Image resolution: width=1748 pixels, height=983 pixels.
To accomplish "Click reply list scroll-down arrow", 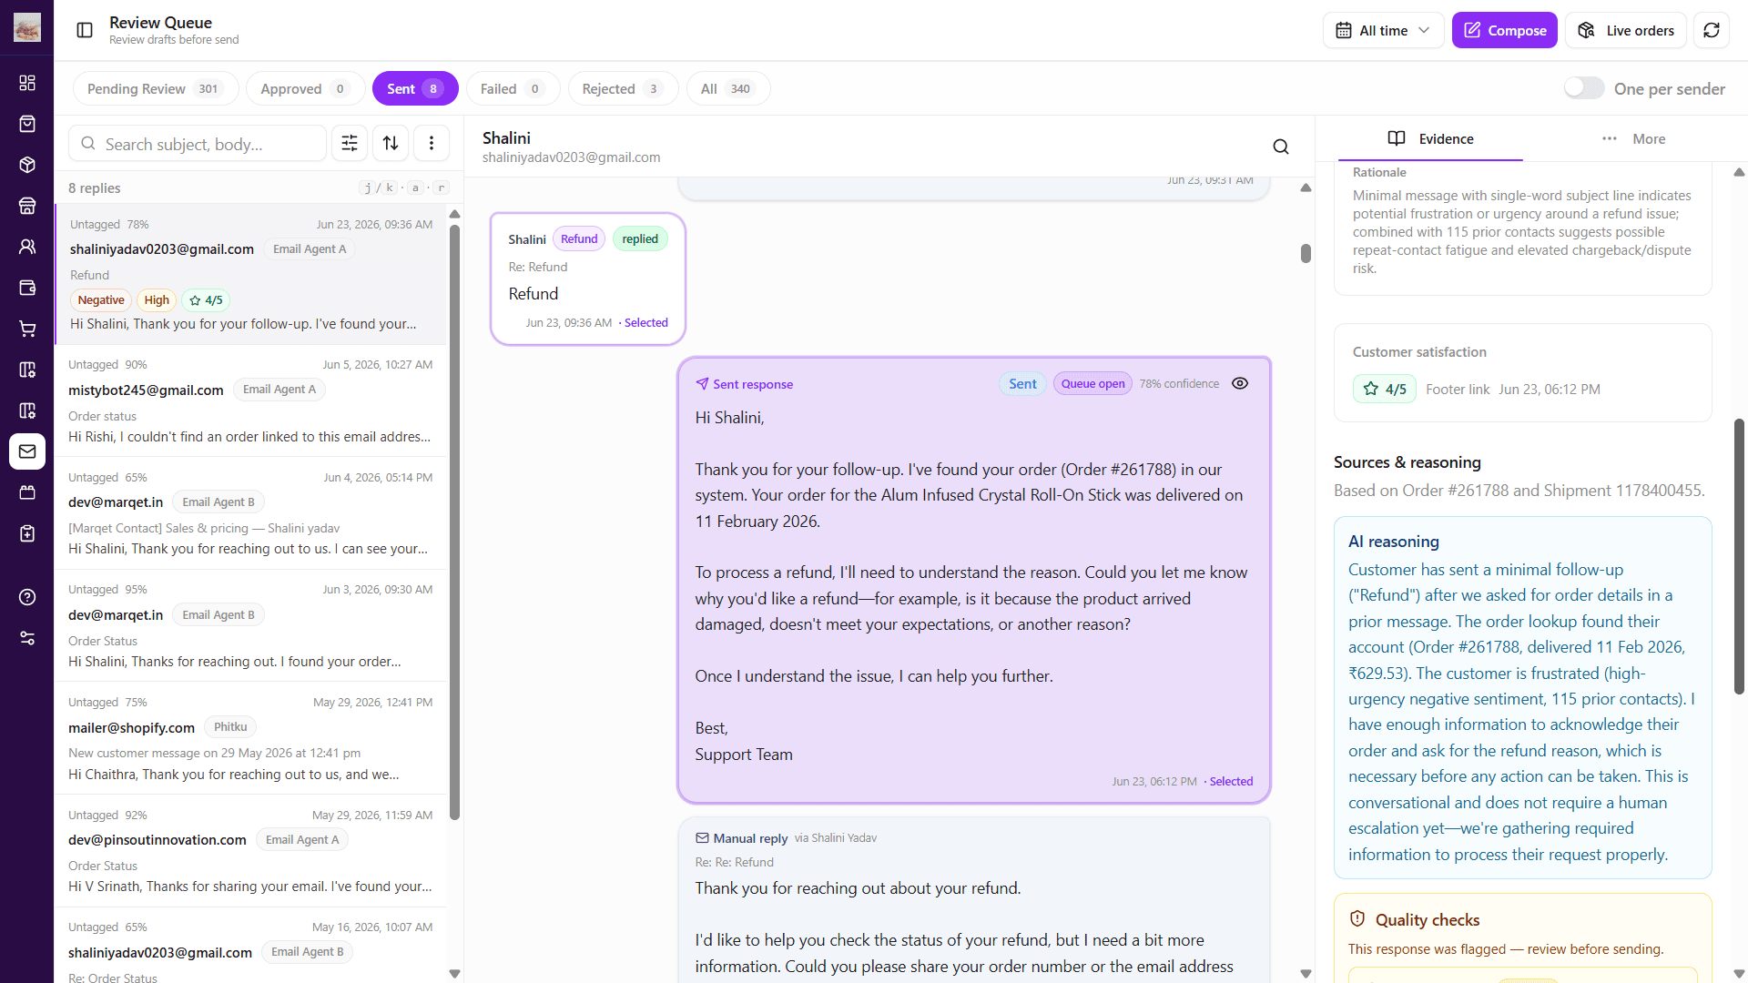I will (454, 974).
